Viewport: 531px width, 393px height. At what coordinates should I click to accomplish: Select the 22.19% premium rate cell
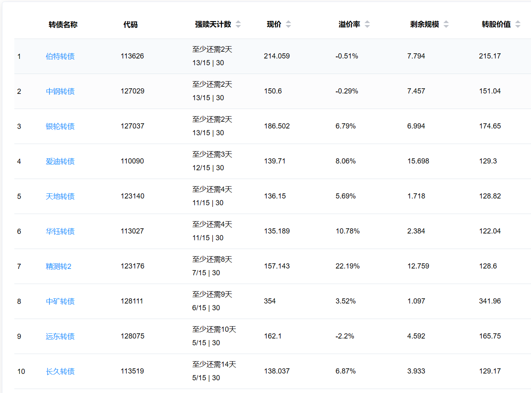[x=347, y=266]
